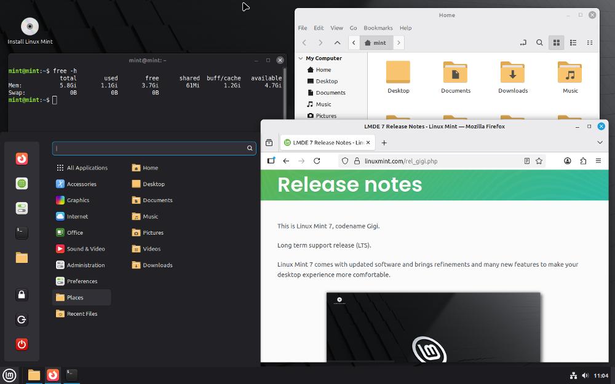Switch to Terminal via taskbar icon
615x384 pixels.
71,375
